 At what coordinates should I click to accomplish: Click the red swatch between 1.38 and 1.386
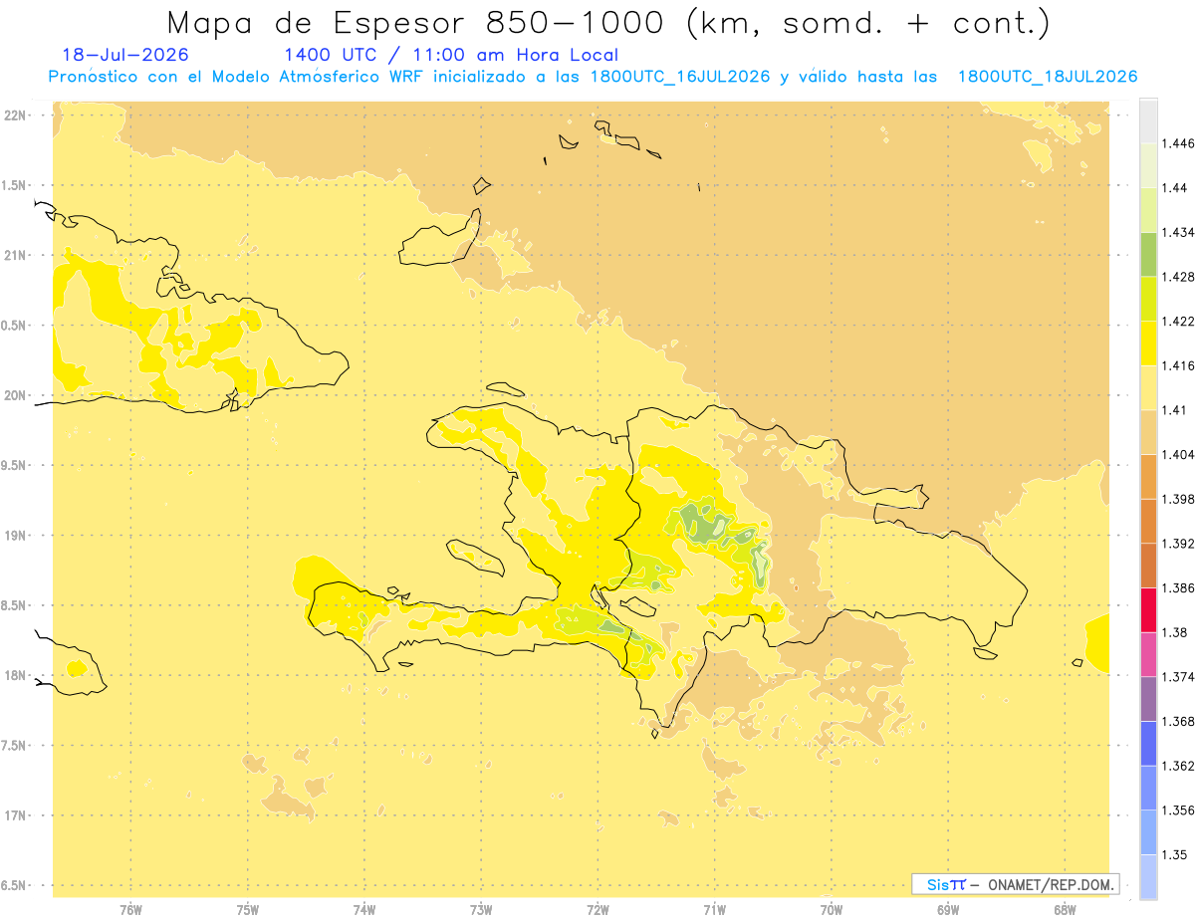pyautogui.click(x=1148, y=609)
